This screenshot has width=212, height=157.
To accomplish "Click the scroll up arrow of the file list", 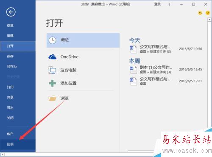I will point(209,20).
